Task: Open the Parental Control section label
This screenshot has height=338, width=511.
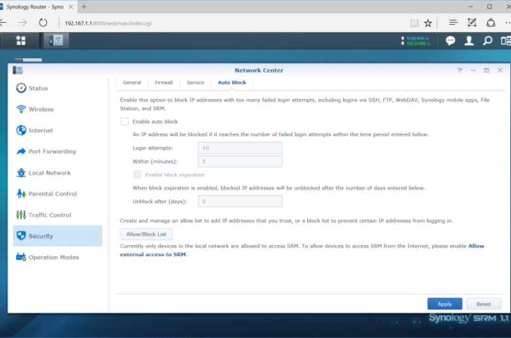Action: [53, 194]
